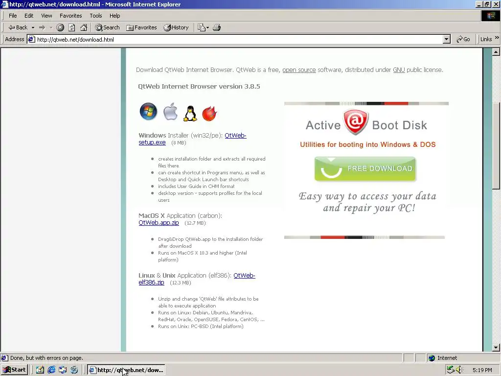Viewport: 501px width, 376px height.
Task: Click the Active@ Boot Disk shield logo
Action: pos(356,122)
